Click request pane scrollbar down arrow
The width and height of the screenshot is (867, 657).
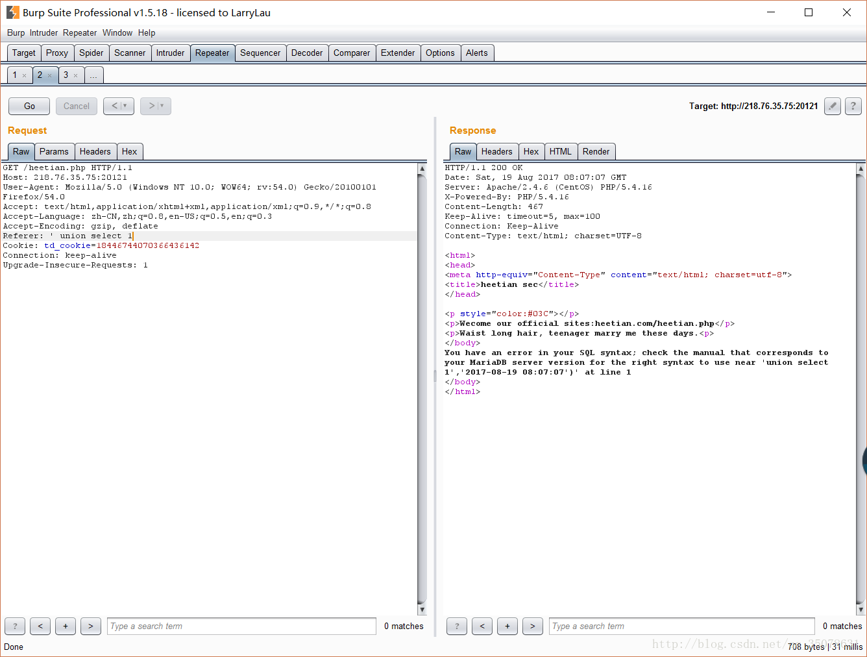[x=422, y=610]
